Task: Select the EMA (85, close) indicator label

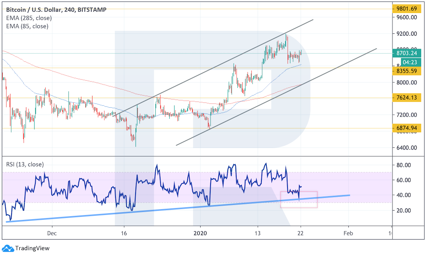Action: tap(27, 26)
